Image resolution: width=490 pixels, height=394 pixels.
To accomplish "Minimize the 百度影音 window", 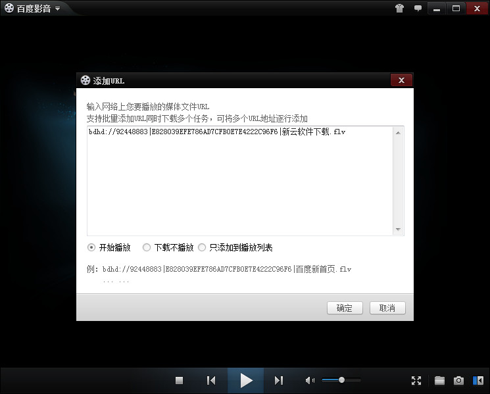I will (437, 9).
